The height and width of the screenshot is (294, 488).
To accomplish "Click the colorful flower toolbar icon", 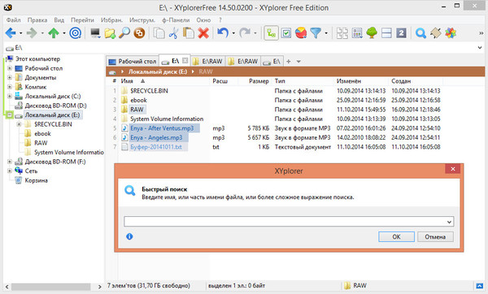I will coord(451,32).
